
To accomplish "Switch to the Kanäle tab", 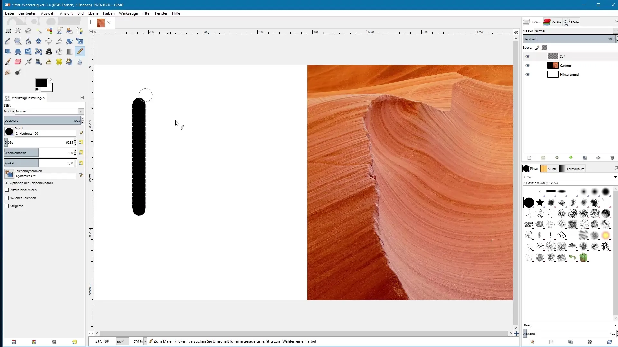I will pyautogui.click(x=553, y=22).
